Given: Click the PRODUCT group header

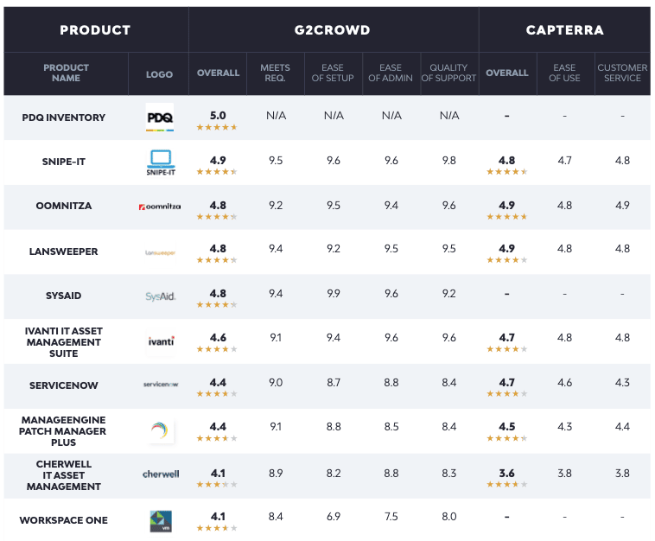Looking at the screenshot, I should coord(95,30).
